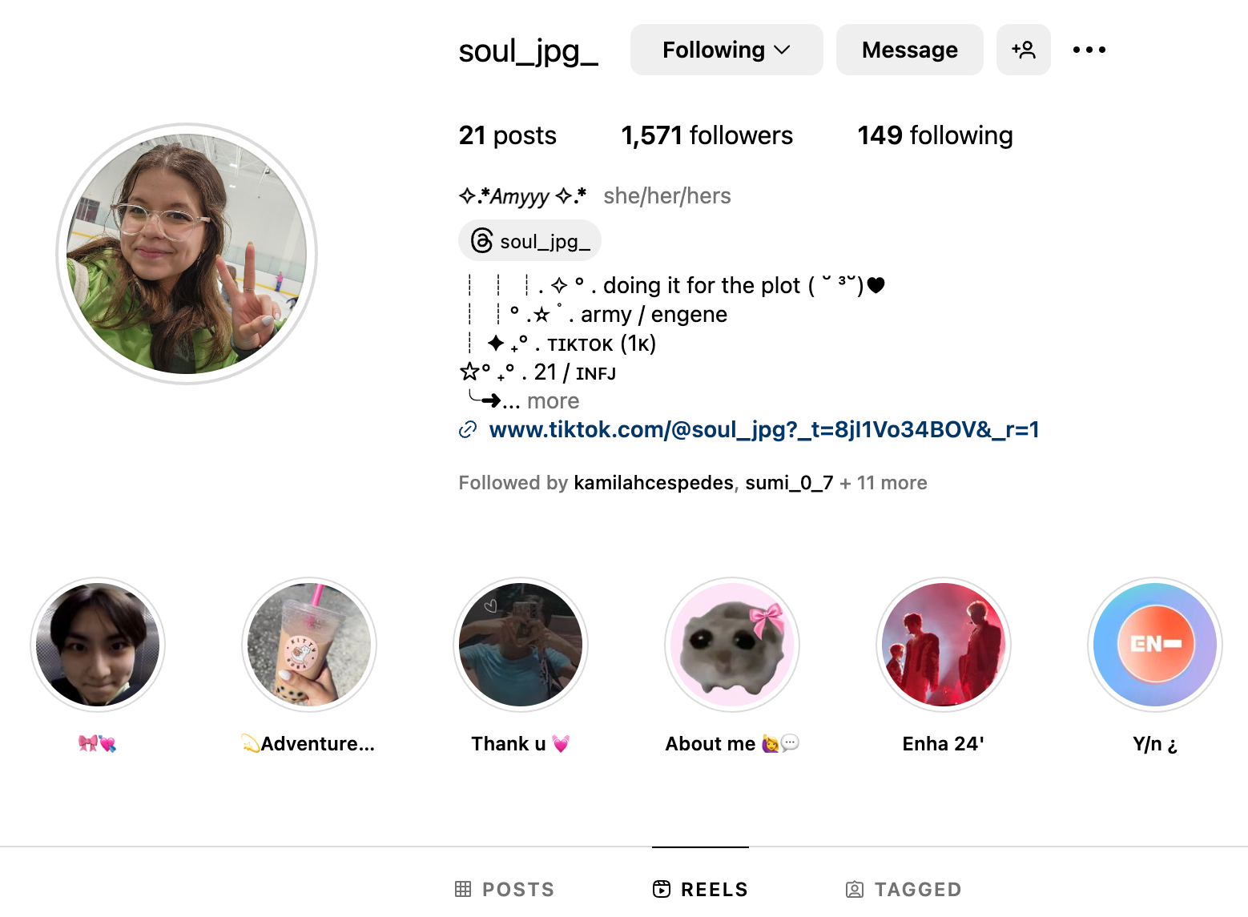Viewport: 1248px width, 917px height.
Task: Open the profile picture of soul_jpg_
Action: (x=187, y=254)
